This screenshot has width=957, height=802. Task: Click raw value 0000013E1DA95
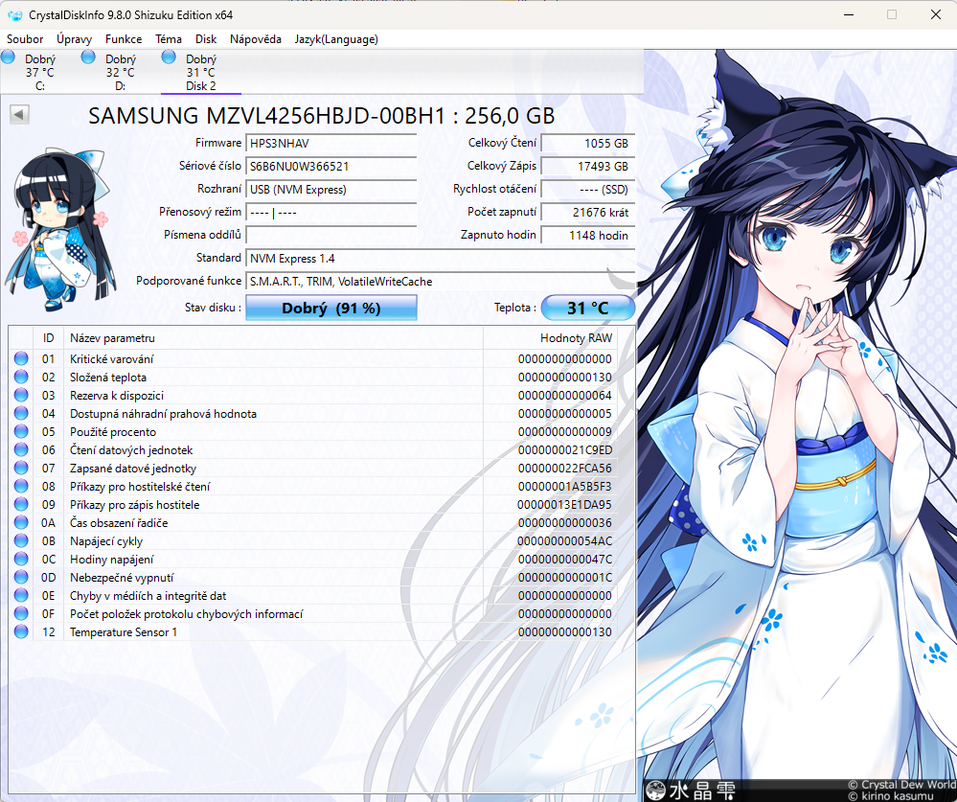pyautogui.click(x=564, y=505)
